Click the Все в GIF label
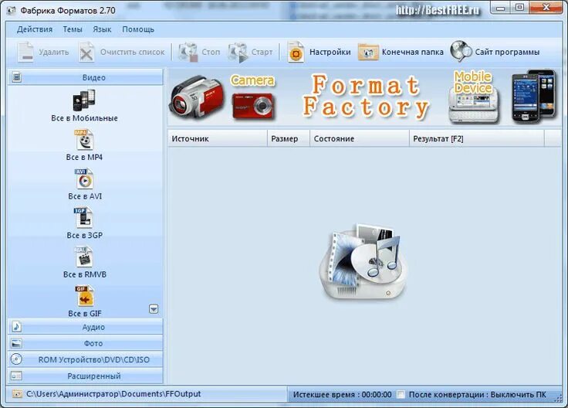568x408 pixels. tap(85, 314)
